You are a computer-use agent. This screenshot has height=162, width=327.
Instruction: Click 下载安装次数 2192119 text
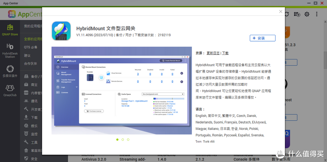152,35
